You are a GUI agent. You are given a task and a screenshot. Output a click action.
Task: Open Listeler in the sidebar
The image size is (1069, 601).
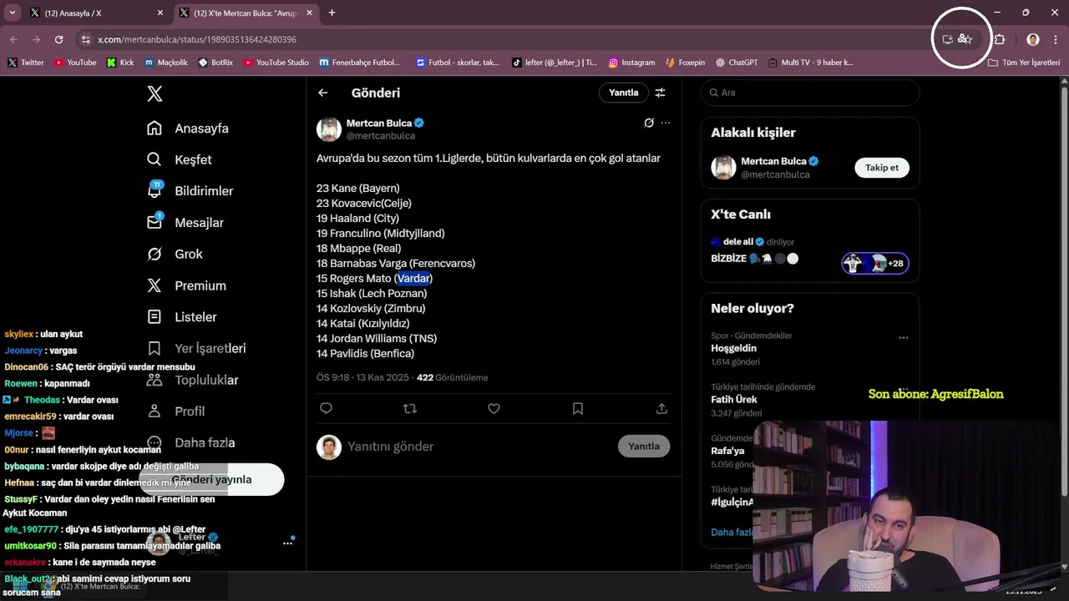(x=182, y=317)
